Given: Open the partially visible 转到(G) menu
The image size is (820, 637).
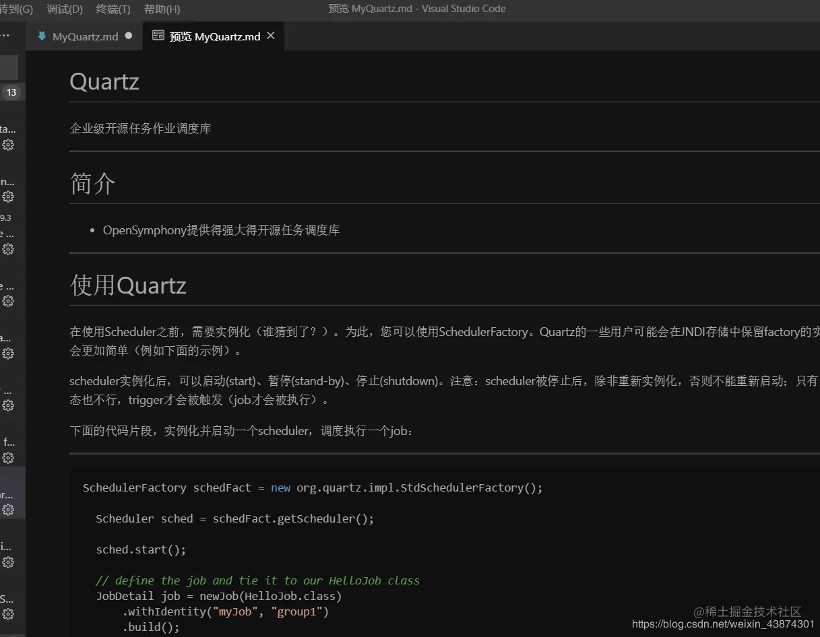Looking at the screenshot, I should [x=16, y=9].
